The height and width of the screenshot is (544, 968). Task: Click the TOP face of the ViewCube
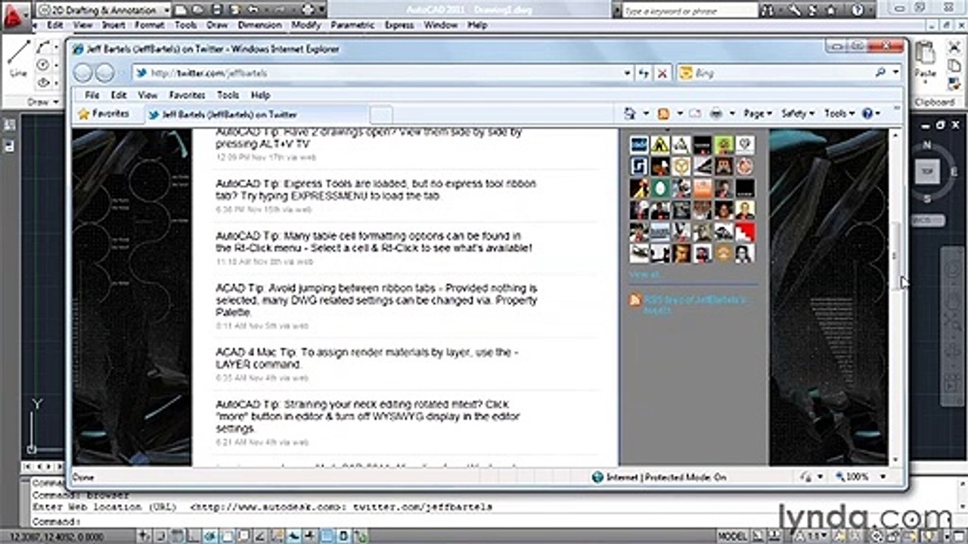click(927, 172)
